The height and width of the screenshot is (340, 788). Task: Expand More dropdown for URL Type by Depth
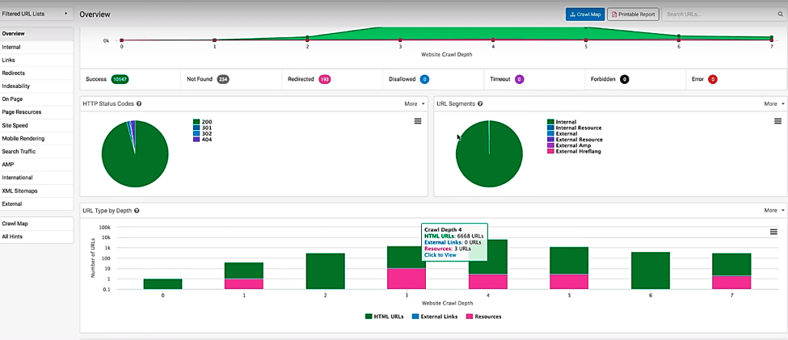pyautogui.click(x=774, y=211)
